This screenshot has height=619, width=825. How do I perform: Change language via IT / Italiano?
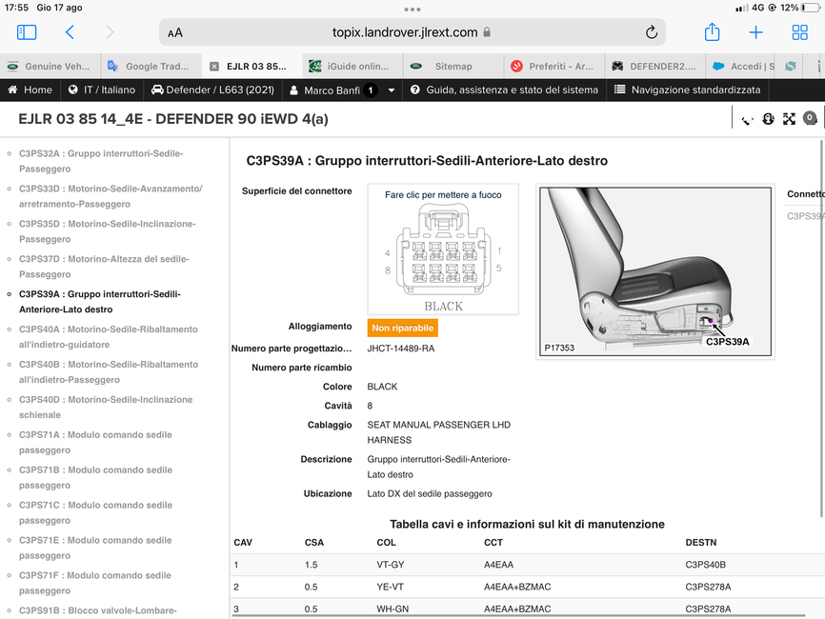102,90
